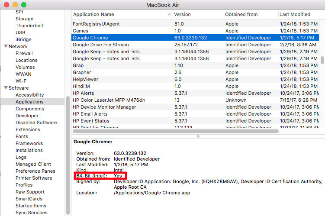325x216 pixels.
Task: Open Firewall under Network
Action: coord(24,53)
